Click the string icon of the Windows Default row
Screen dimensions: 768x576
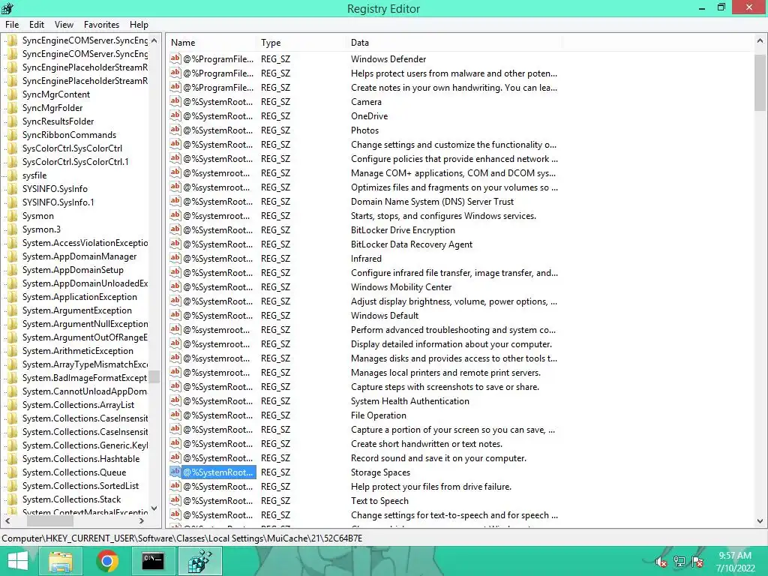(x=175, y=315)
